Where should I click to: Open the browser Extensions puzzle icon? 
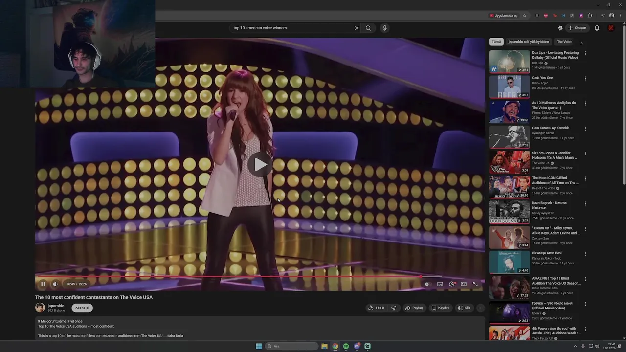point(590,15)
